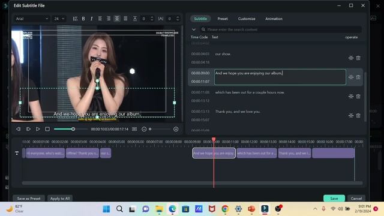Step back one frame in preview
Viewport: 384px width, 216px height.
(18, 129)
